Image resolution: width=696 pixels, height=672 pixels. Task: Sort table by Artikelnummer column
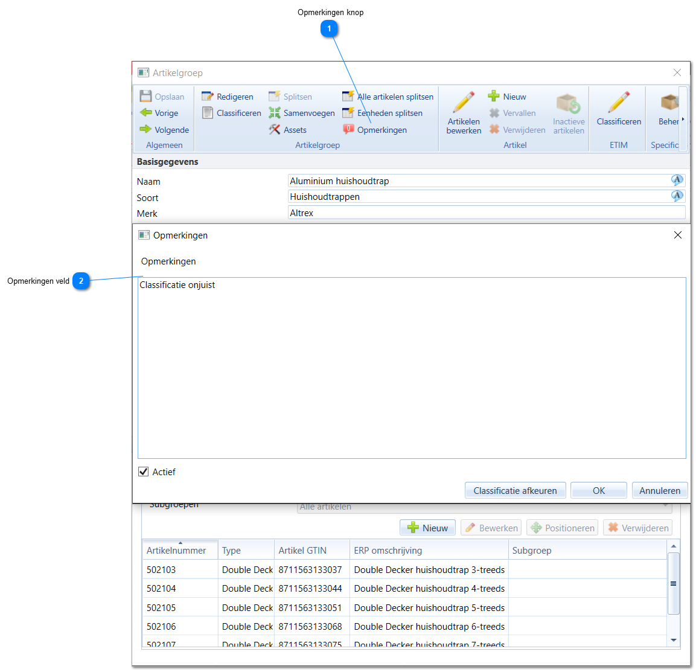[180, 551]
